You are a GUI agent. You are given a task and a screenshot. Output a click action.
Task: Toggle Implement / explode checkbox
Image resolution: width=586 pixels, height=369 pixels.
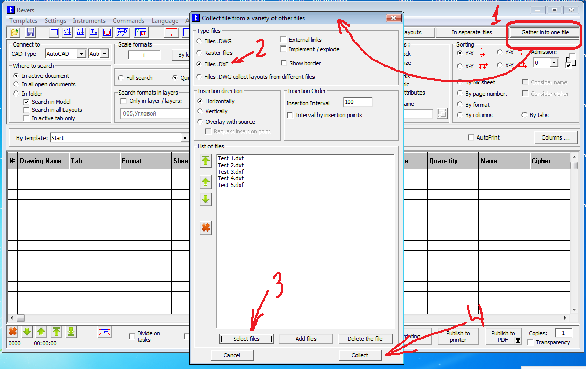pos(284,49)
